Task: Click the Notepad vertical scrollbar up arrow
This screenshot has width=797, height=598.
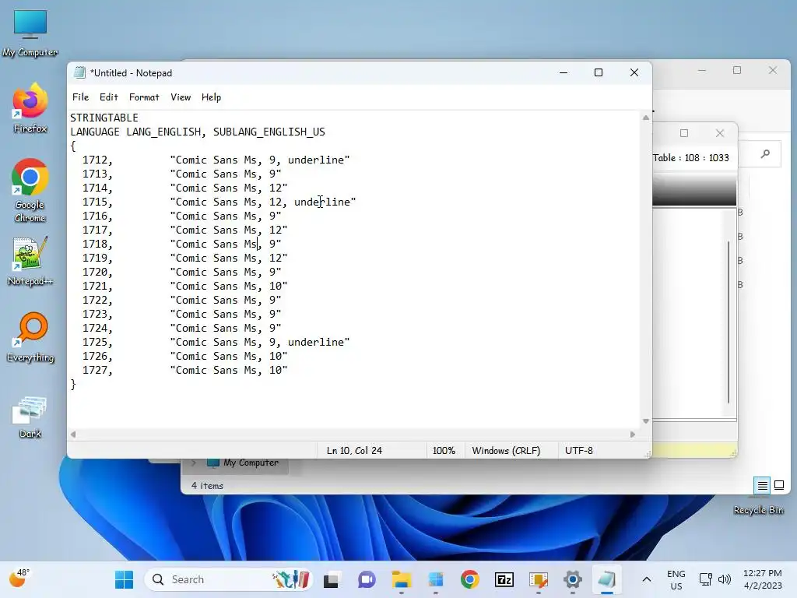Action: tap(645, 118)
